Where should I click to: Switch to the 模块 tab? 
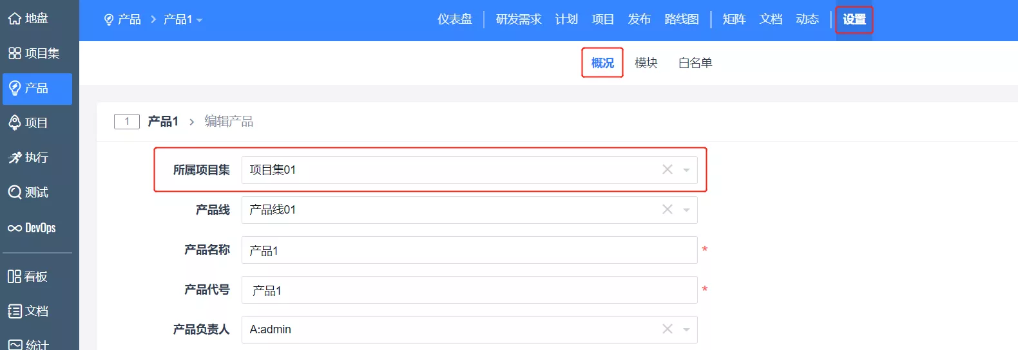[646, 63]
